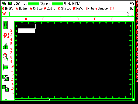The height and width of the screenshot is (104, 138).
Task: Select row number 11
Action: pos(12,71)
